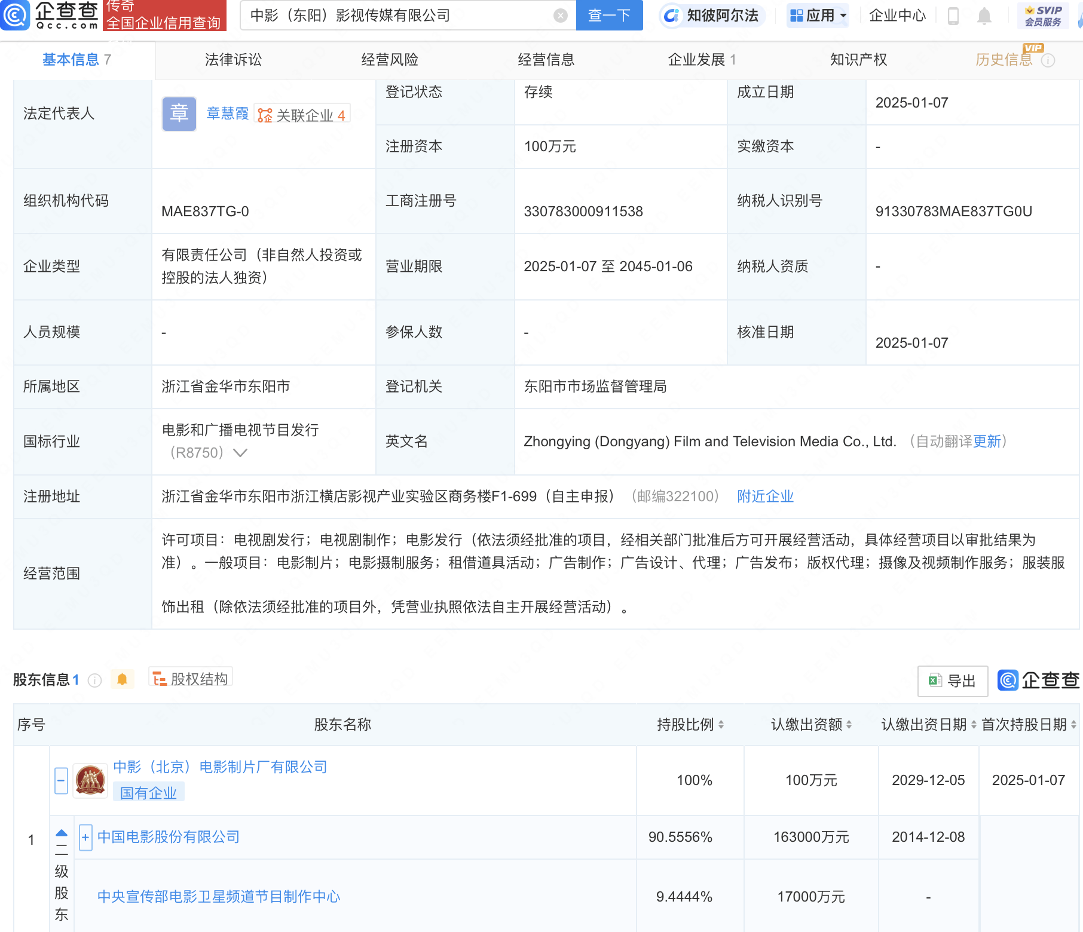The width and height of the screenshot is (1083, 932).
Task: Switch to 经营信息 tab
Action: coord(546,60)
